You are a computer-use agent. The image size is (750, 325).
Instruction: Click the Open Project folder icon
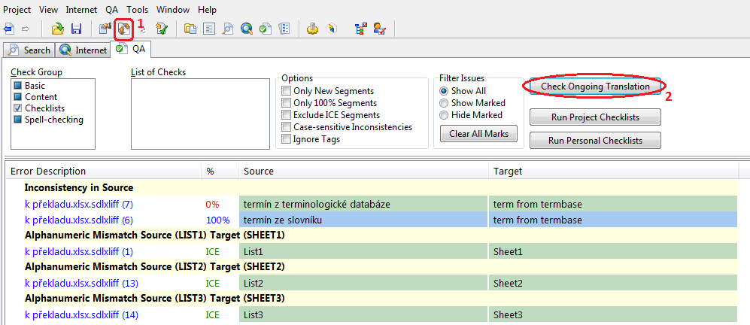[58, 29]
